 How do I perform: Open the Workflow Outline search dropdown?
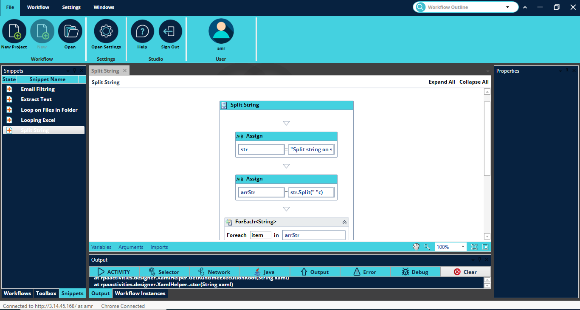pyautogui.click(x=507, y=7)
